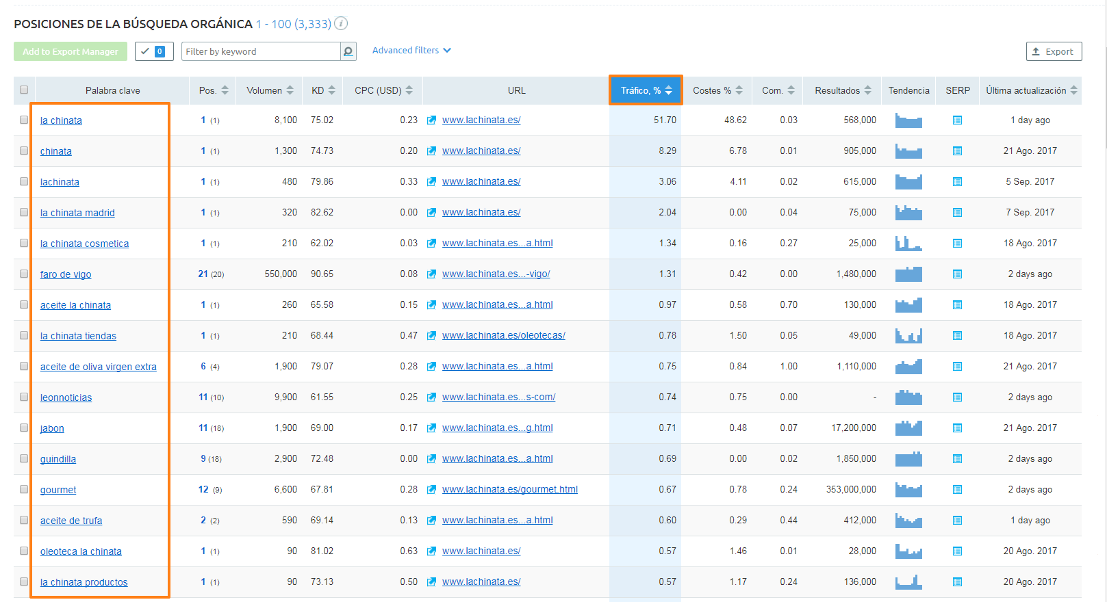Open SERP snapshot for guindilla row
Image resolution: width=1107 pixels, height=602 pixels.
pos(958,459)
